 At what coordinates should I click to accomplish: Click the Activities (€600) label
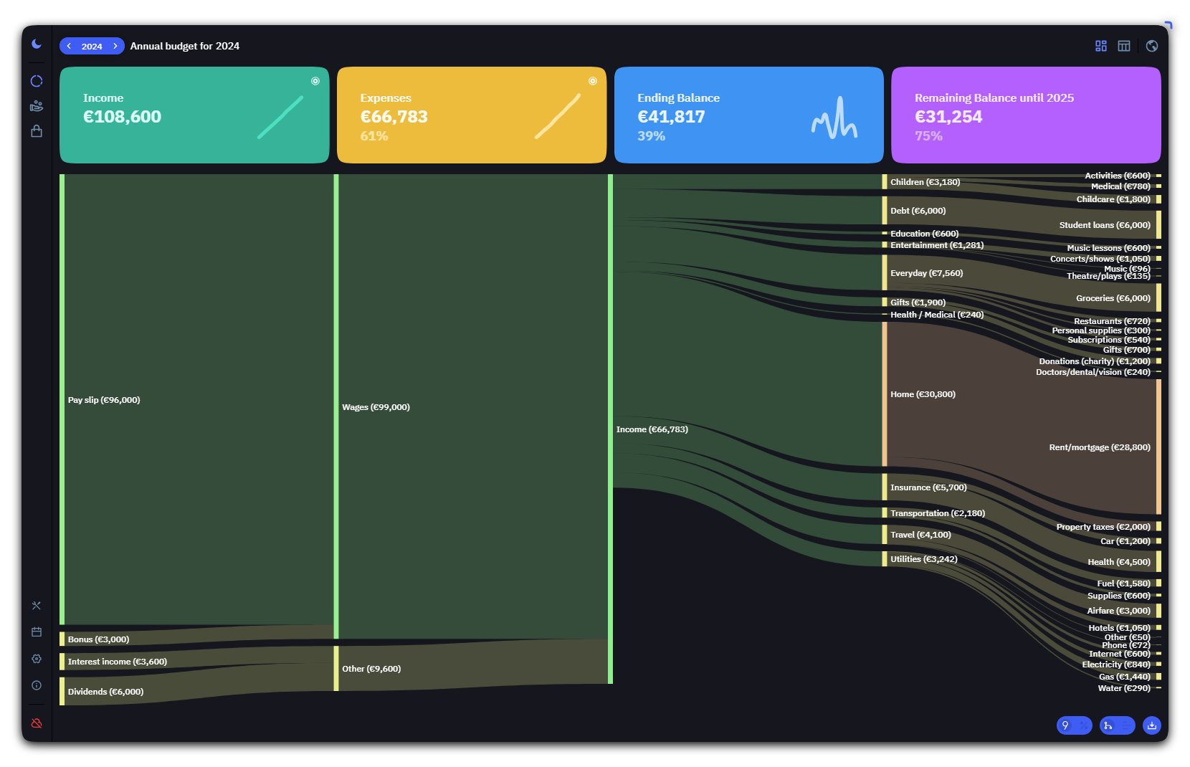click(1118, 176)
